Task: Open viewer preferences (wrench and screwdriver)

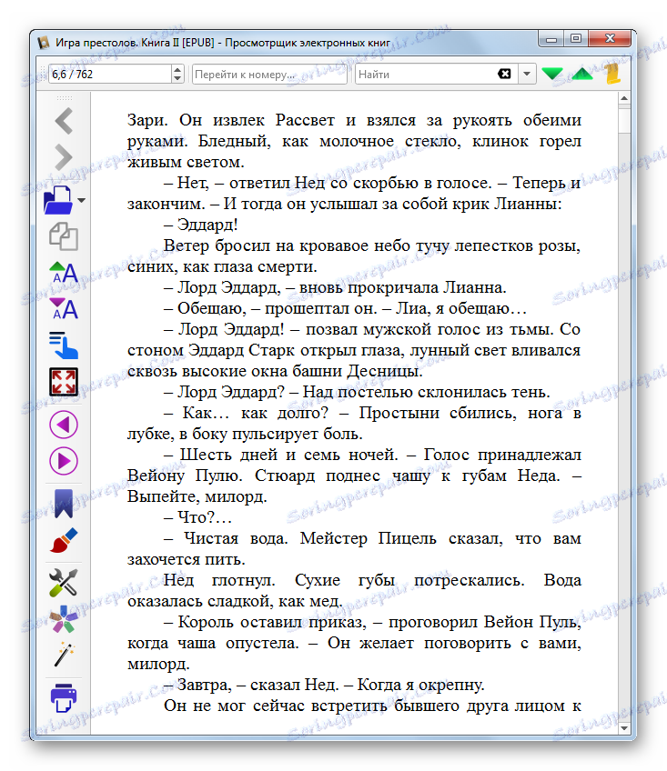Action: click(x=64, y=583)
